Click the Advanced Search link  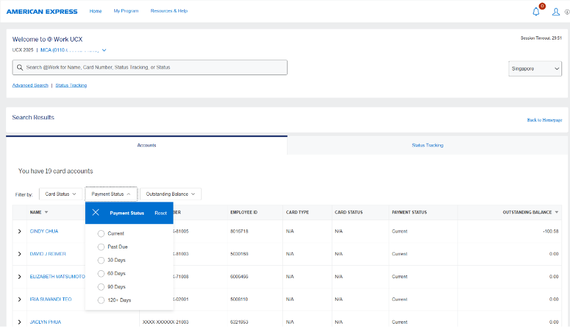pos(30,85)
